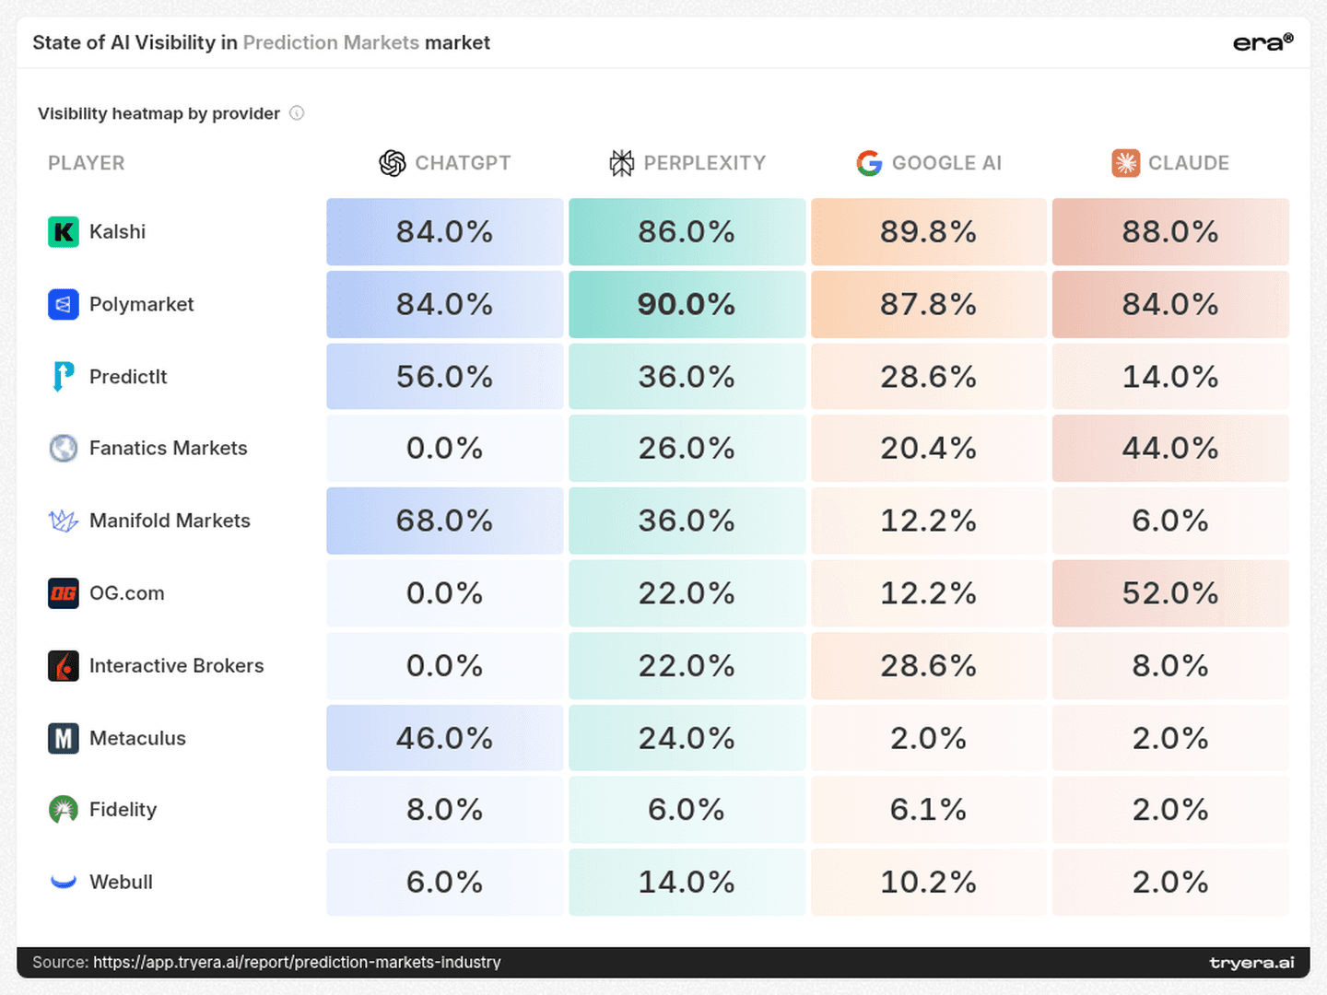The height and width of the screenshot is (995, 1327).
Task: Click the Interactive Brokers logo icon
Action: (x=64, y=665)
